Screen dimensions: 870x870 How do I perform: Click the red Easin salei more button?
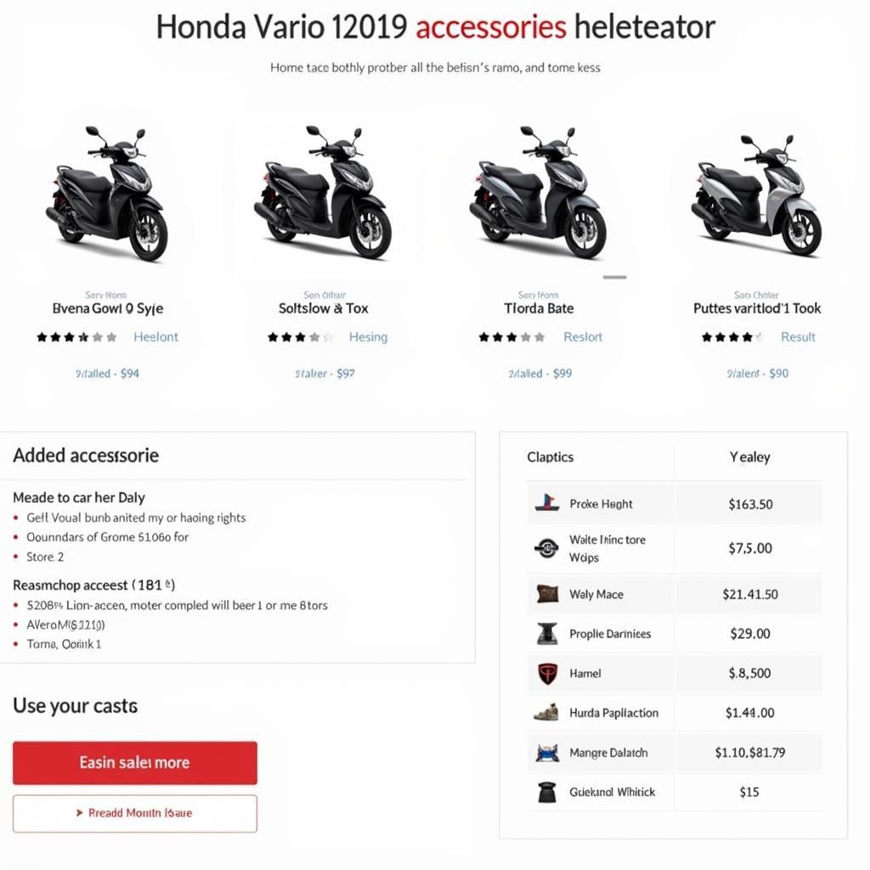[x=134, y=762]
